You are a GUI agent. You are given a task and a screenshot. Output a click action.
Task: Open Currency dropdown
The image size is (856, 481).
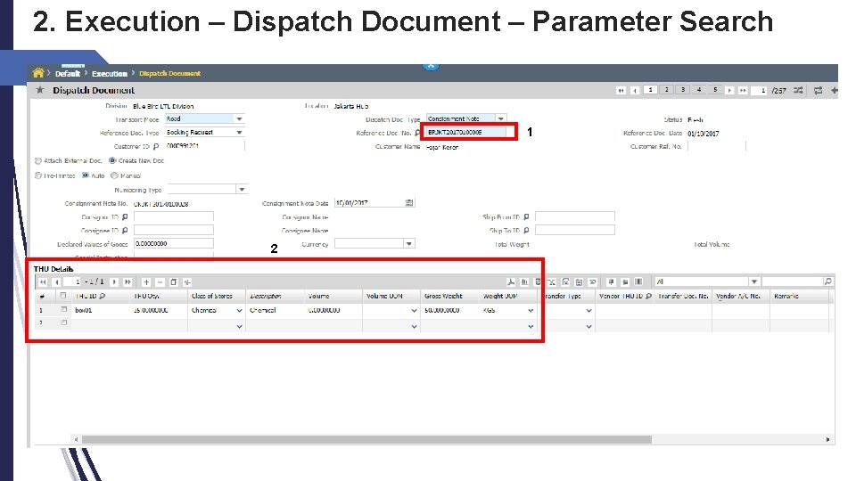tap(409, 244)
